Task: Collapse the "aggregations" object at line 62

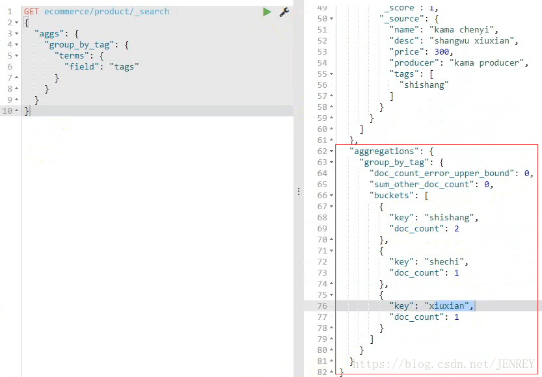Action: (x=331, y=151)
